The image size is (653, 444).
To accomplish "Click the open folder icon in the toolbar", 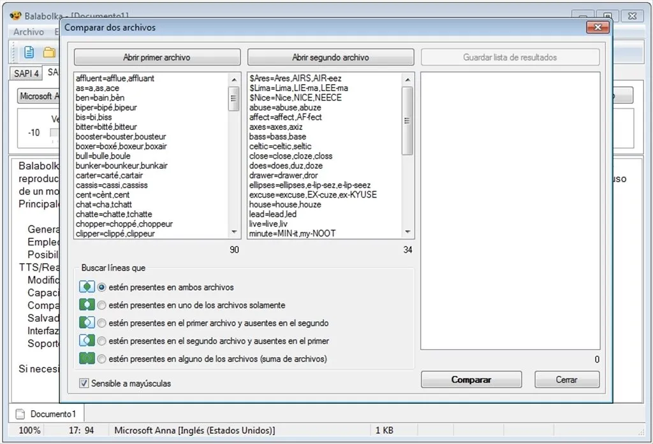I will pyautogui.click(x=49, y=52).
